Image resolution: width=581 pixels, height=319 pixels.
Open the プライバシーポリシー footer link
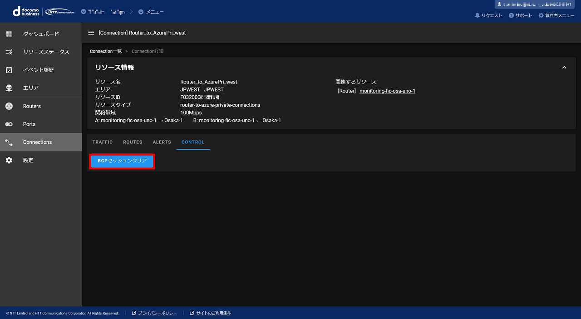[x=157, y=313]
